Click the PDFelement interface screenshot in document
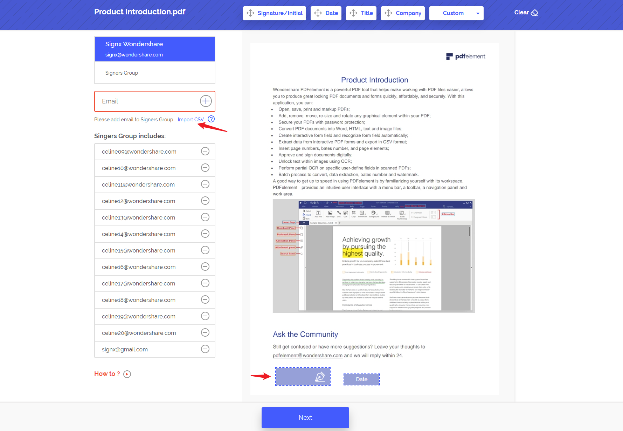Viewport: 623px width, 431px height. (x=374, y=256)
